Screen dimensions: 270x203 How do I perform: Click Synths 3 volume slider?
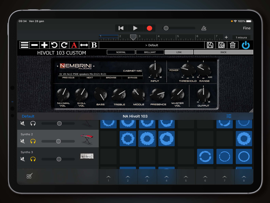coord(58,159)
